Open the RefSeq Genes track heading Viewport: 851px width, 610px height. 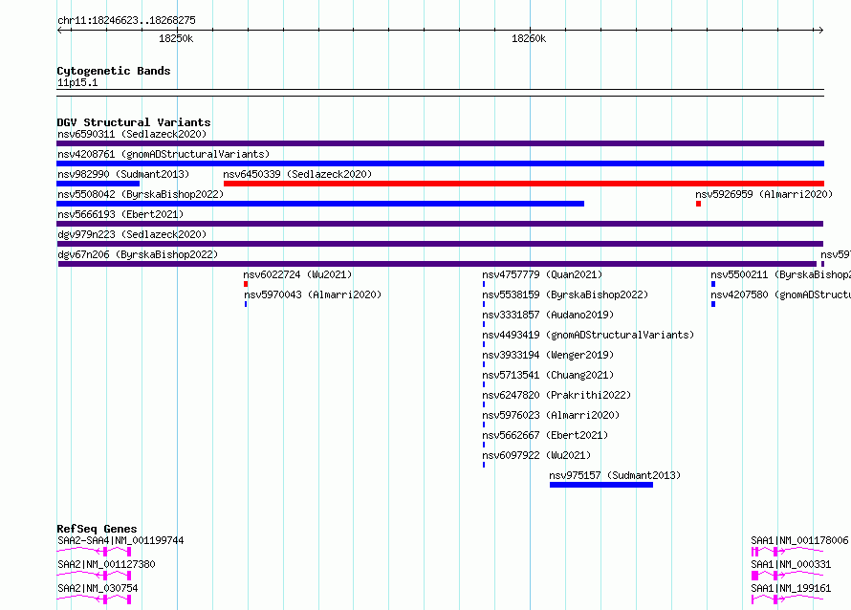(x=97, y=529)
